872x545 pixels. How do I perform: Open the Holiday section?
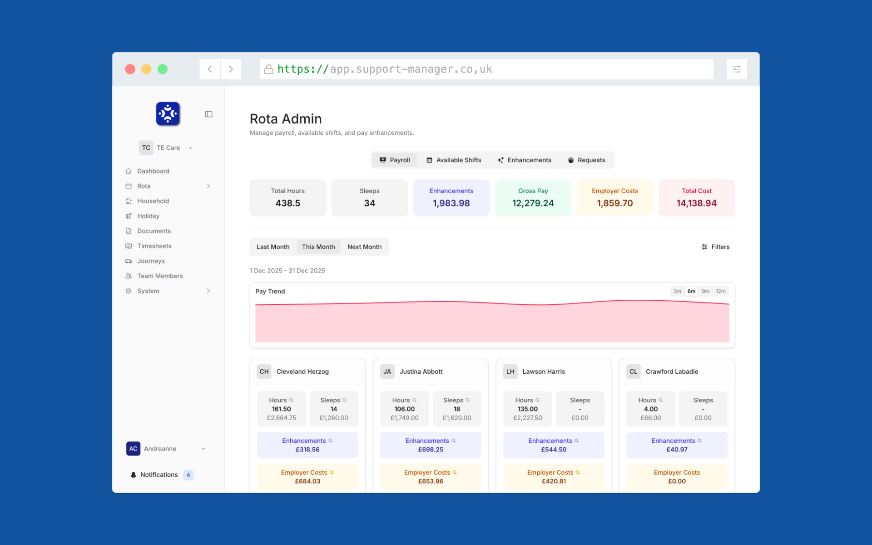[148, 216]
